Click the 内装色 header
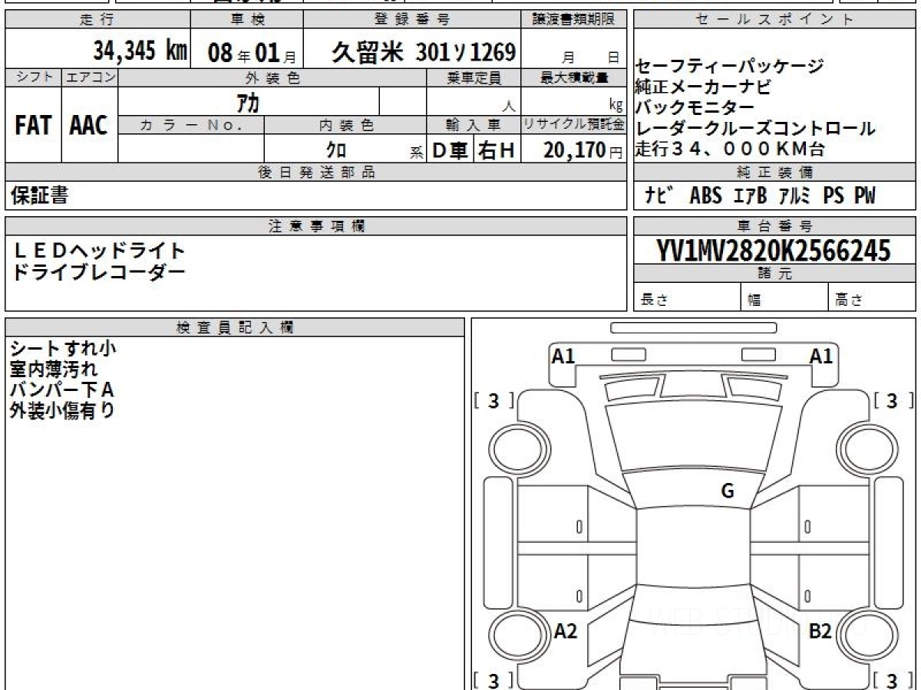This screenshot has width=921, height=690. pos(345,125)
